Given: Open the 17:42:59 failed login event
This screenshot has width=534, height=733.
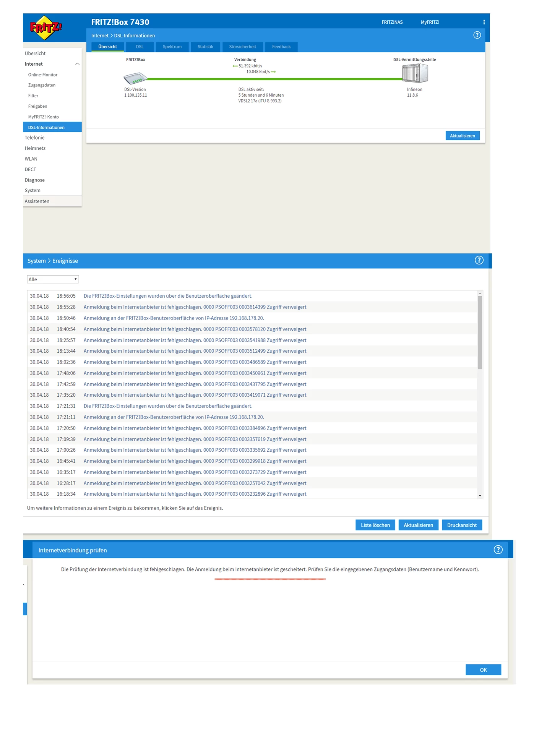Looking at the screenshot, I should pos(252,384).
